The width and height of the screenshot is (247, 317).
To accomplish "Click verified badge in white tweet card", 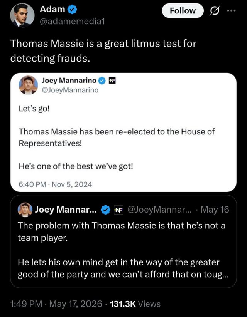I will [x=102, y=81].
